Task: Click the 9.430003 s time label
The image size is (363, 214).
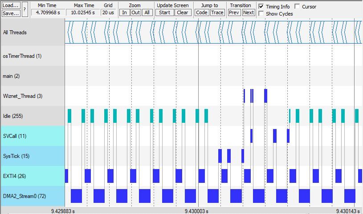Action: click(x=196, y=211)
